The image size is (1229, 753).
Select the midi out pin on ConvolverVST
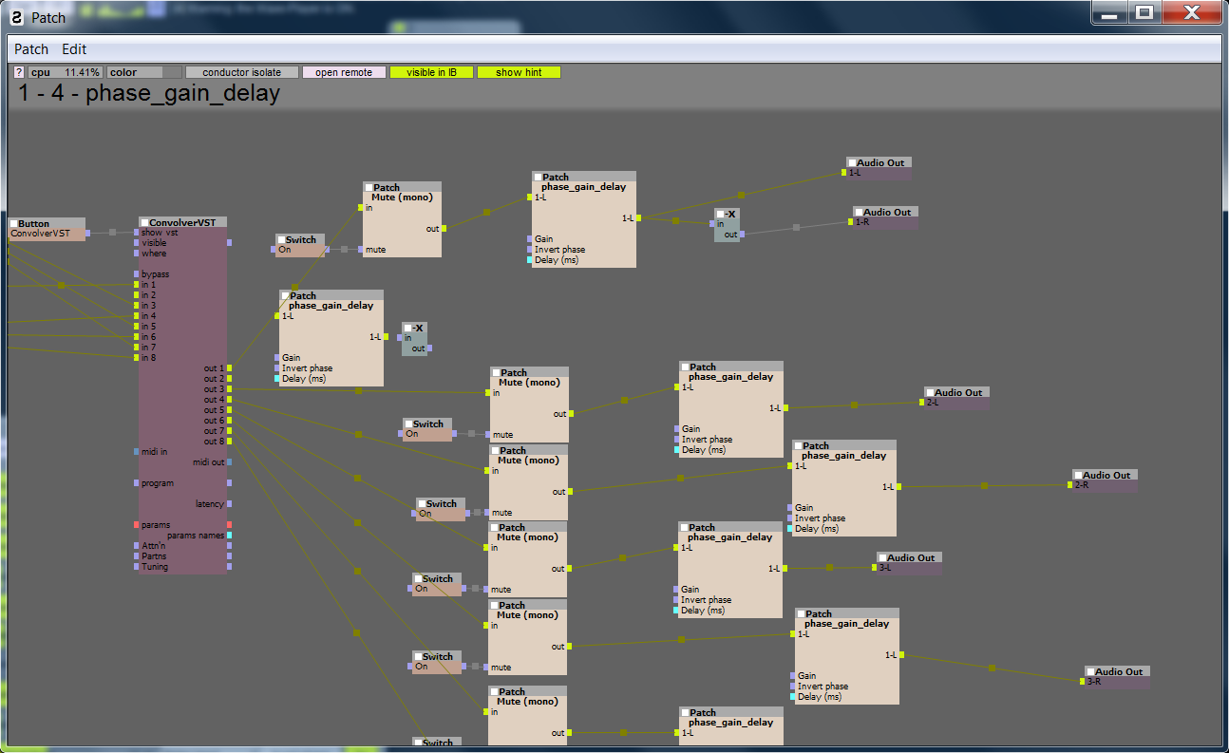[x=230, y=462]
